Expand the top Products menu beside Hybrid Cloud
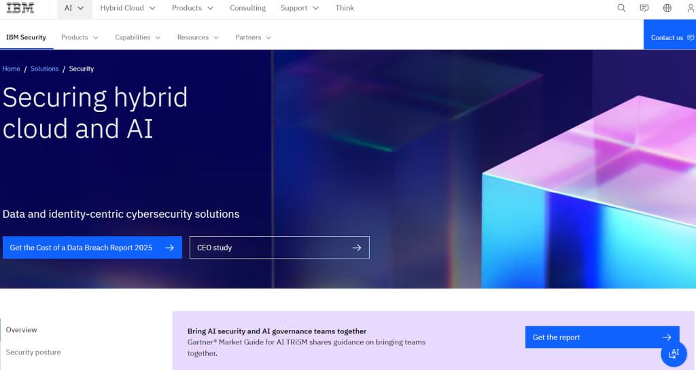The image size is (696, 370). click(192, 8)
